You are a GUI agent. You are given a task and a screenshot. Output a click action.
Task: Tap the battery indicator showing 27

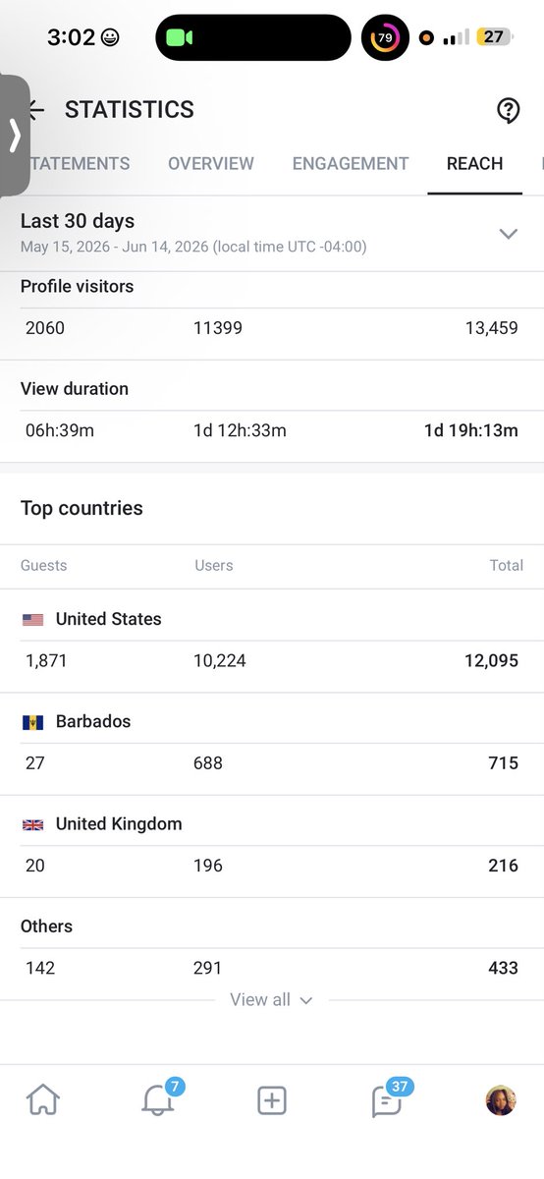click(x=494, y=37)
